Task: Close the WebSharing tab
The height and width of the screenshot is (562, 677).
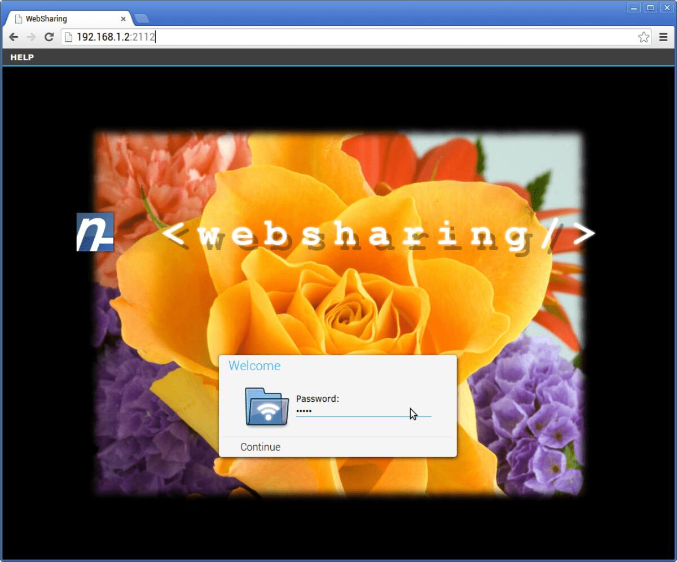Action: [x=123, y=19]
